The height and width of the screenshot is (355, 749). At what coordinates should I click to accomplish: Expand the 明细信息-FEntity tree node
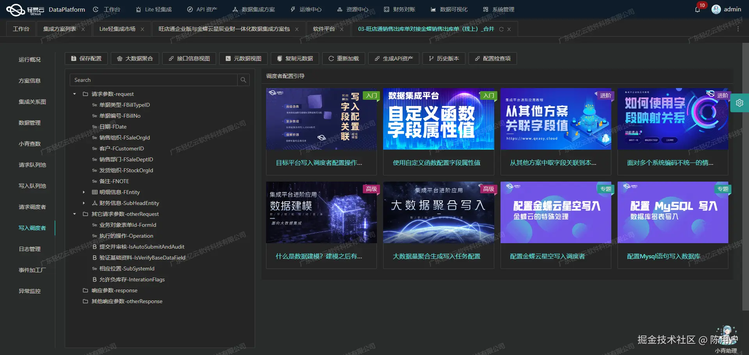click(83, 192)
